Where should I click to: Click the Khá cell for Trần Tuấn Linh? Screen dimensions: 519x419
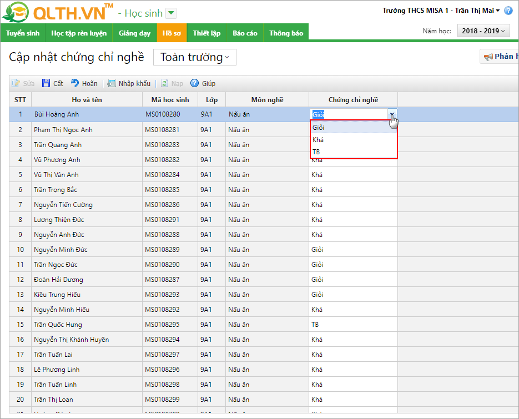coord(353,384)
